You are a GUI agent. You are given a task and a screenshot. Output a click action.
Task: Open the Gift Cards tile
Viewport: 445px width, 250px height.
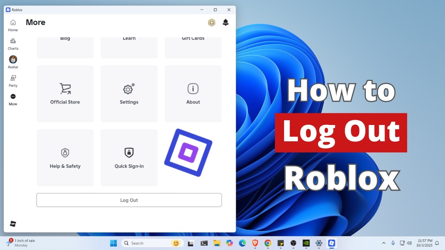(x=193, y=47)
